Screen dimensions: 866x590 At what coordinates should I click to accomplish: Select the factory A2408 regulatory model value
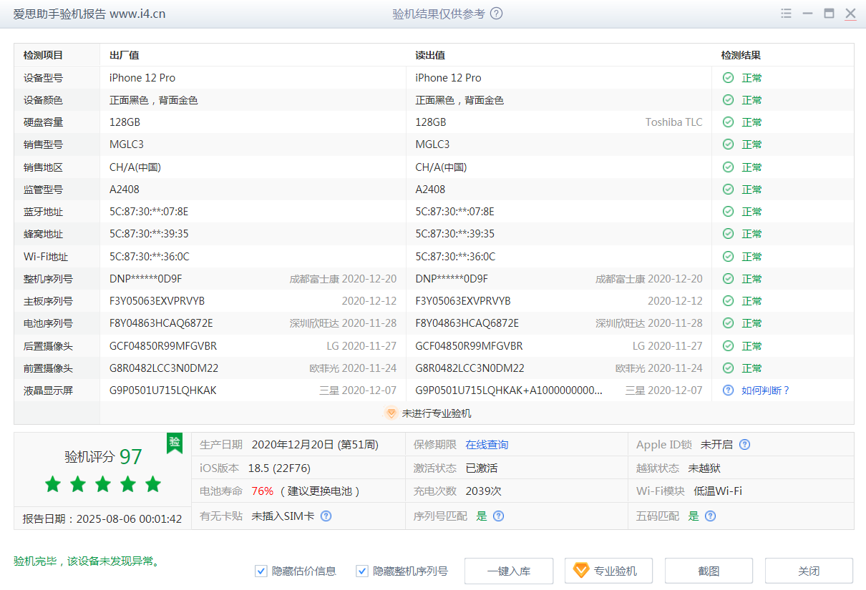(x=125, y=190)
